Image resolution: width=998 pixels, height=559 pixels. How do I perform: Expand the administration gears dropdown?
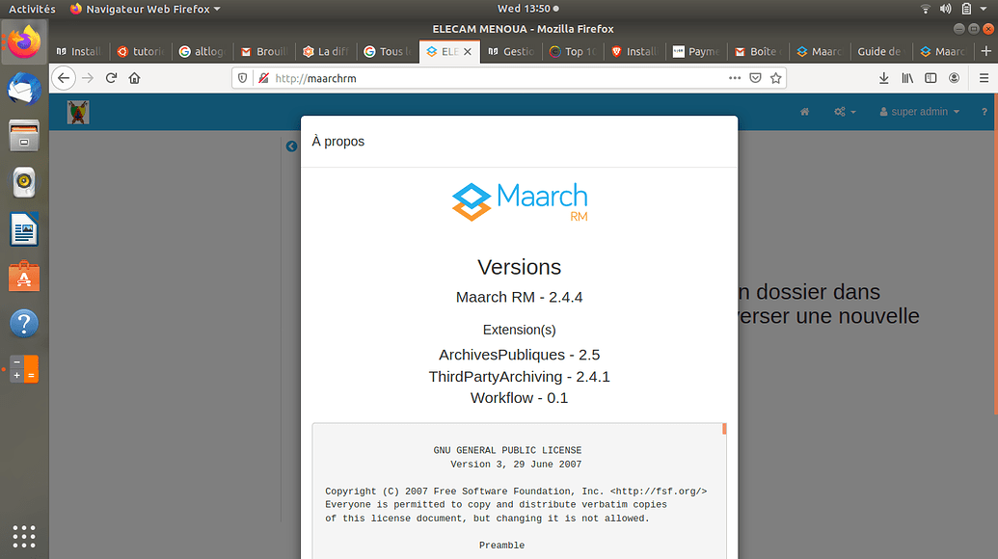845,112
